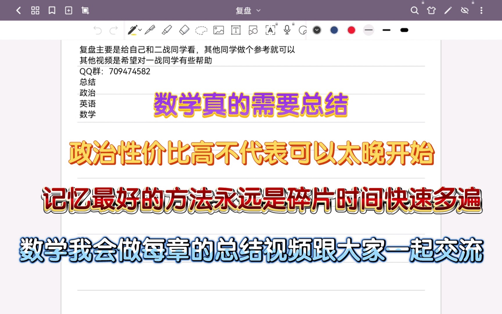This screenshot has width=502, height=314.
Task: Expand the pen type dropdown arrow
Action: (x=140, y=30)
